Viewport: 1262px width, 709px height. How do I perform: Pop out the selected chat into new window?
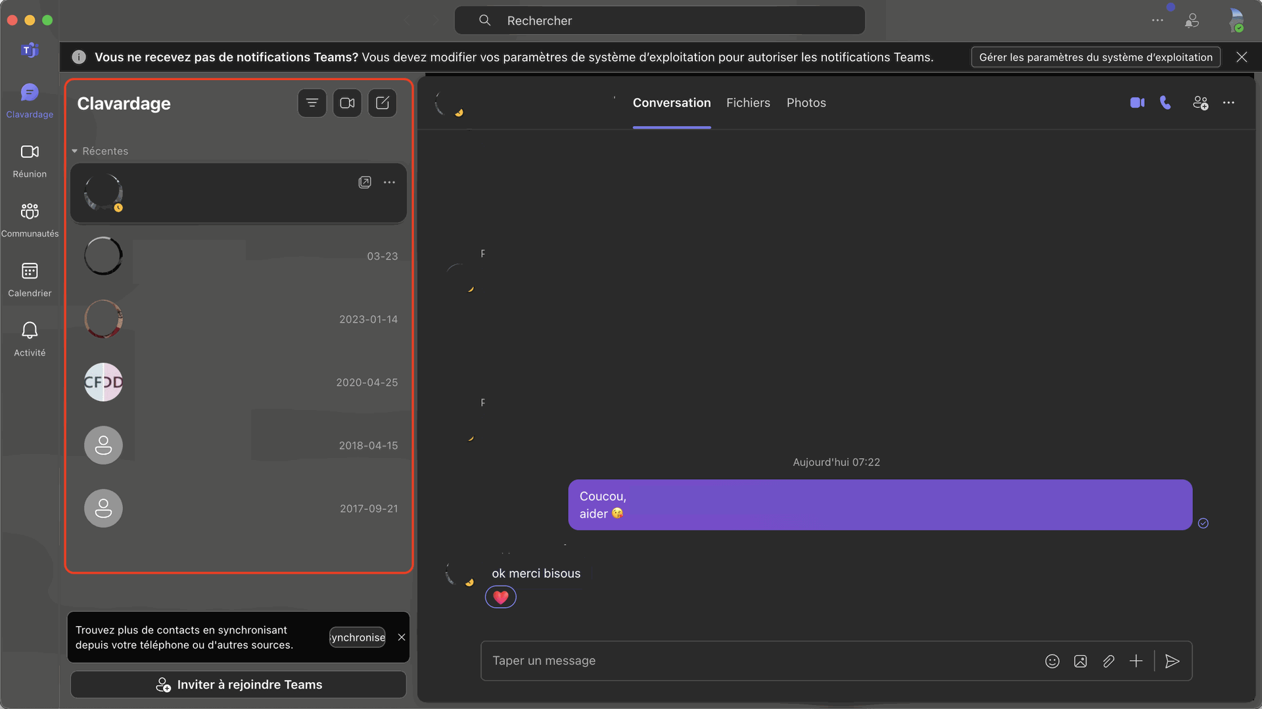(365, 182)
